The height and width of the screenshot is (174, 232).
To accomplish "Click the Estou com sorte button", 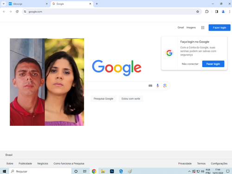I will point(131,99).
